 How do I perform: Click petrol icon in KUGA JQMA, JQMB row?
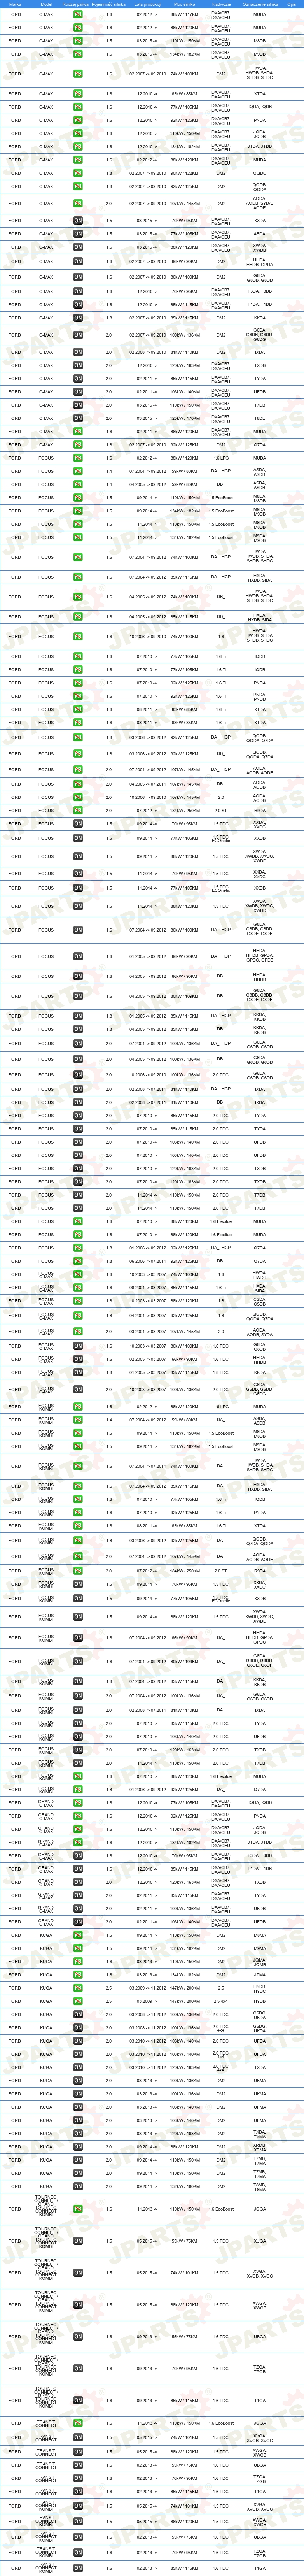click(x=78, y=1962)
